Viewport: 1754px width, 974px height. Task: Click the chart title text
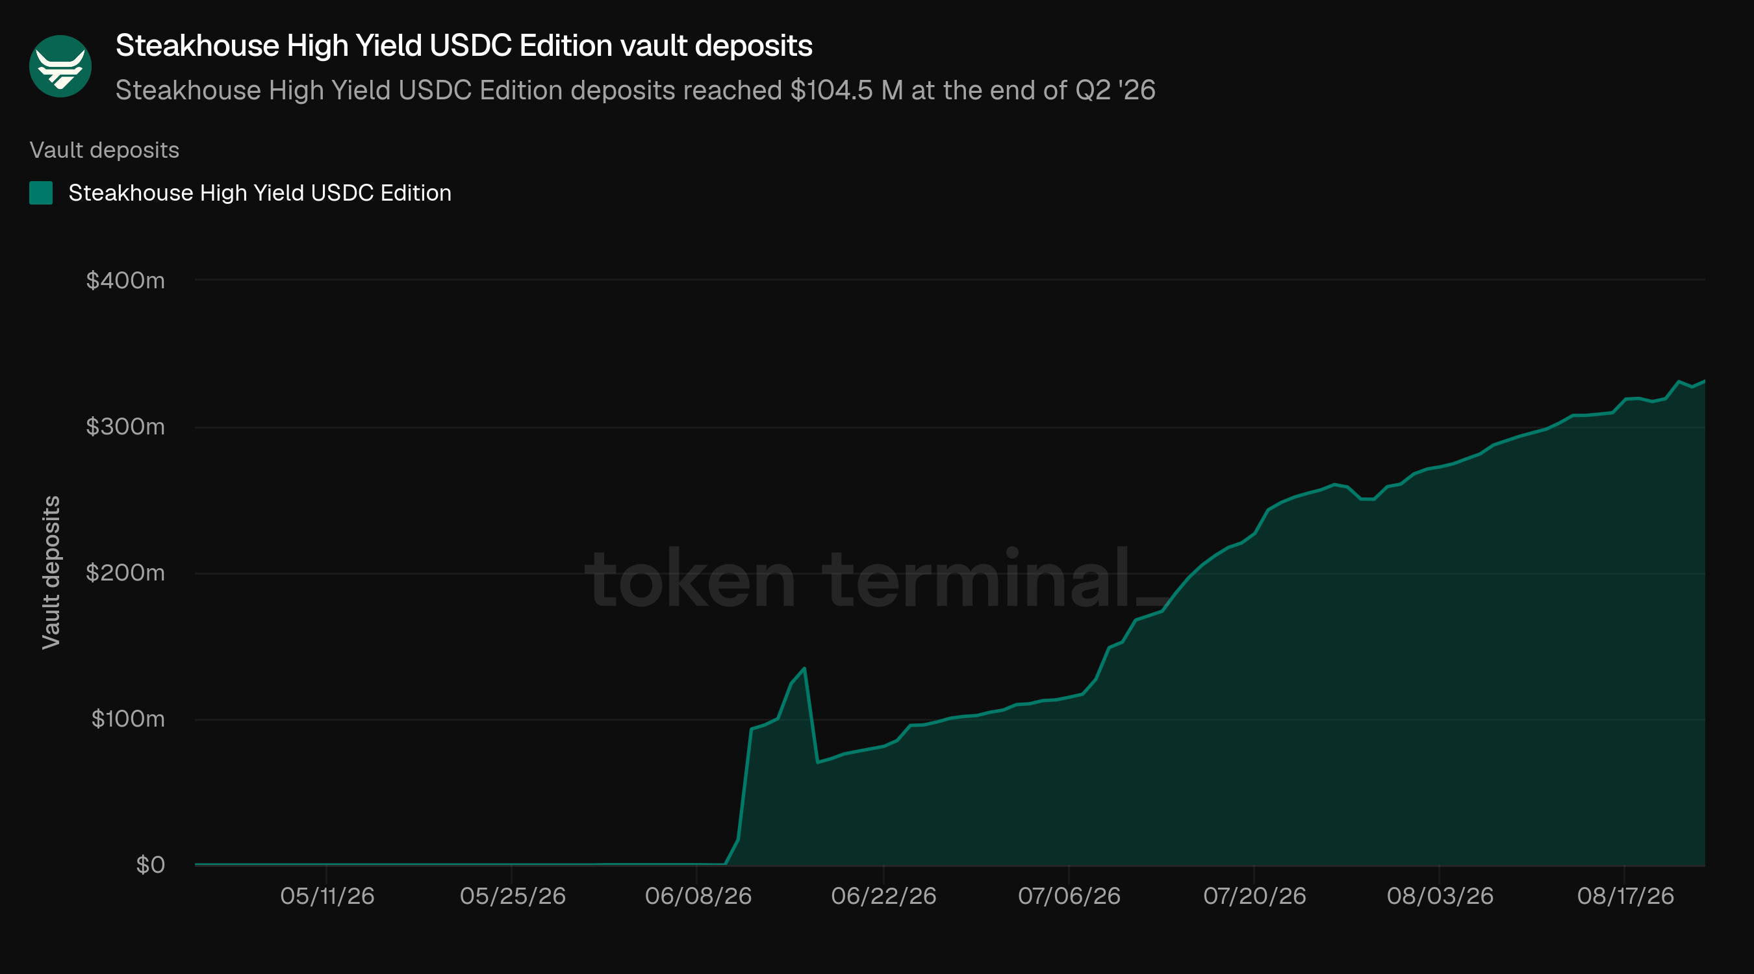point(464,45)
